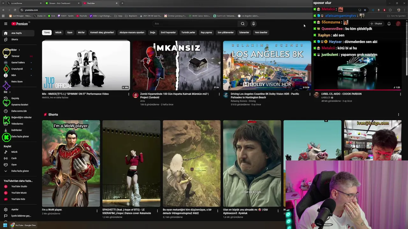Viewport: 408px width, 229px height.
Task: Select the Tümü filter chip
Action: click(x=47, y=32)
